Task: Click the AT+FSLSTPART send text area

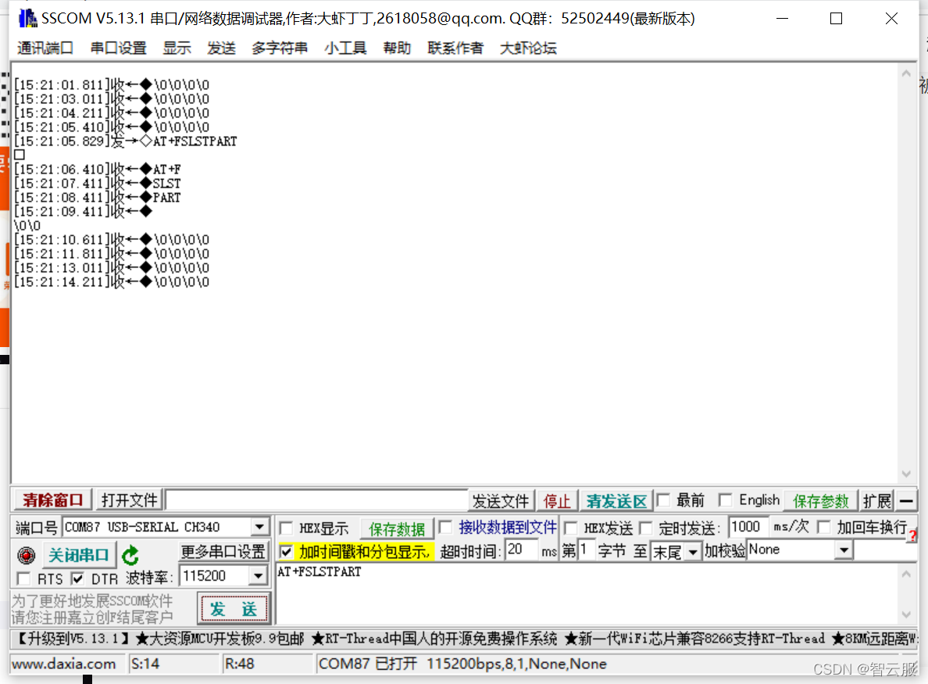Action: point(587,593)
